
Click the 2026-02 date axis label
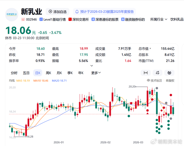pos(105,142)
